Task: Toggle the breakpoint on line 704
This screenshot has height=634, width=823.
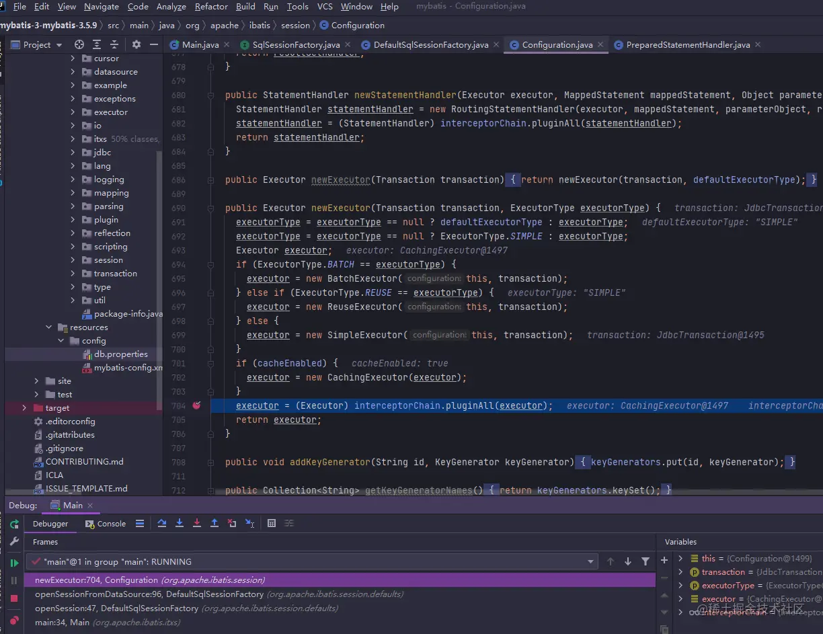Action: pos(196,405)
